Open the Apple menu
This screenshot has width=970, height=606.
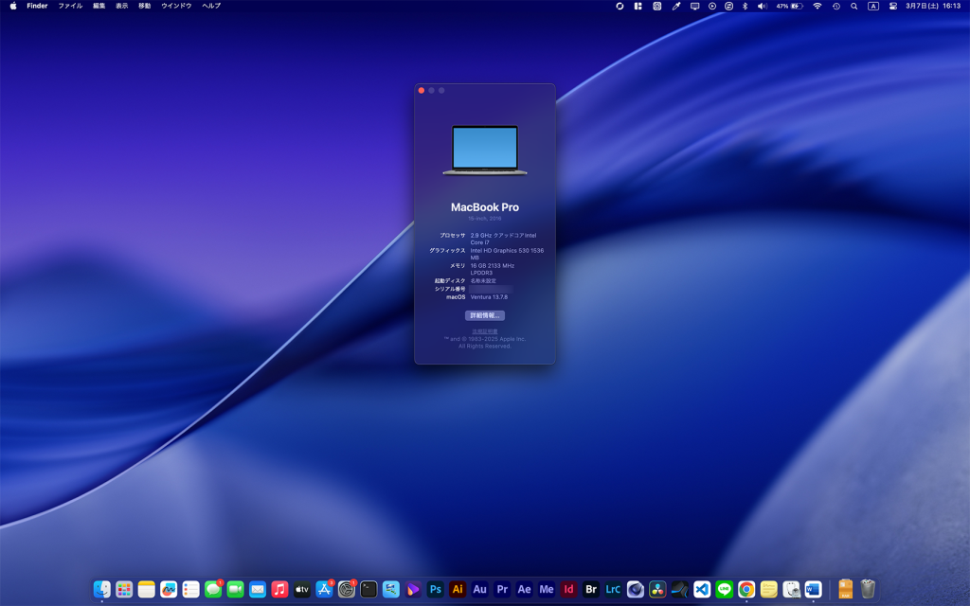(13, 6)
